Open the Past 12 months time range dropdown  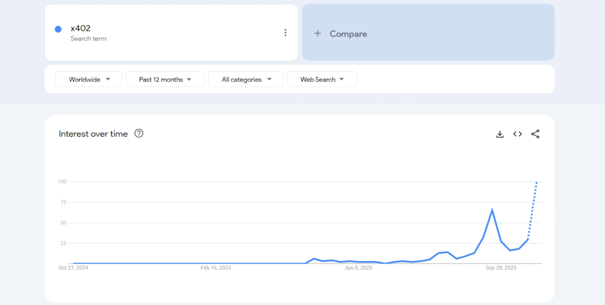click(x=165, y=80)
